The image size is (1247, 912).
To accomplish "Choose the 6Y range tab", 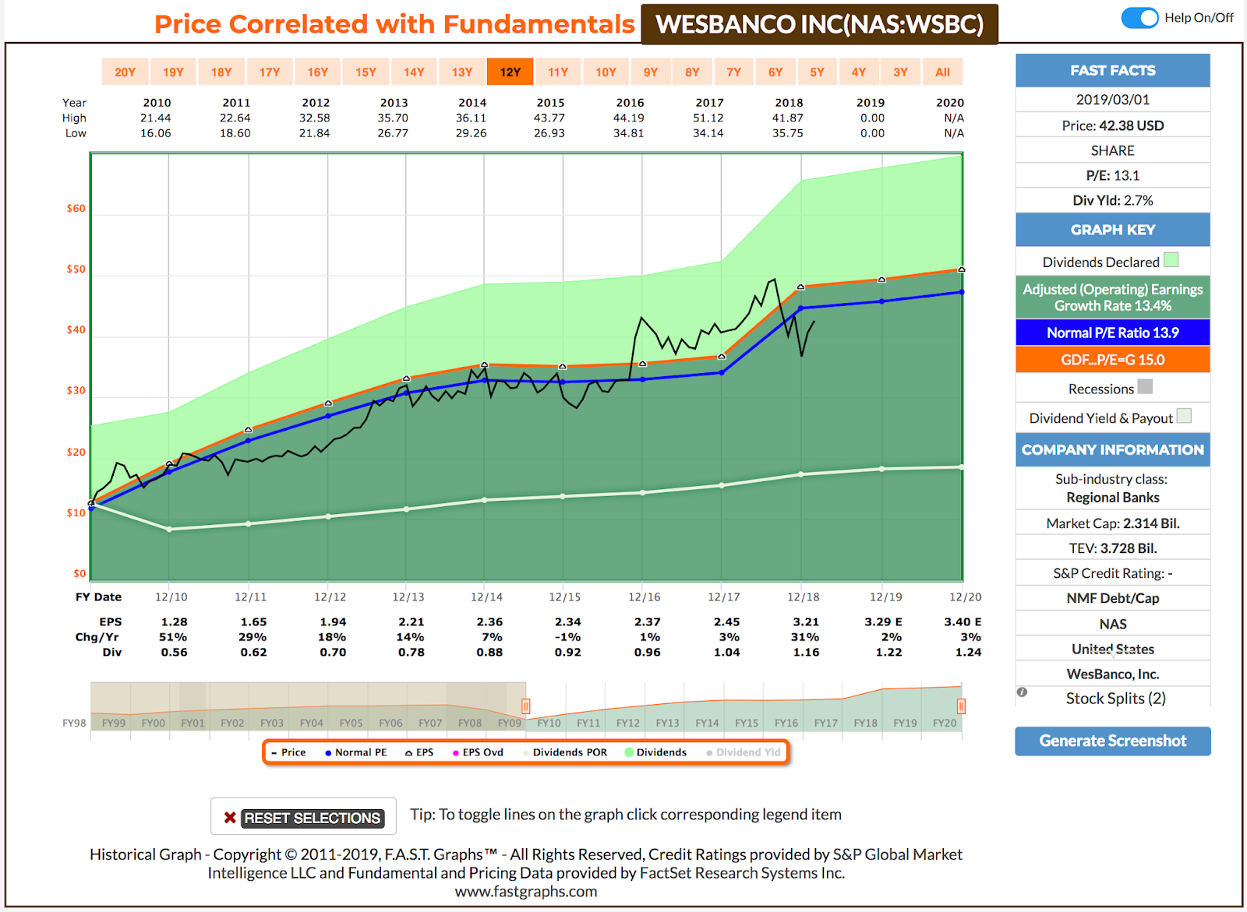I will (775, 72).
